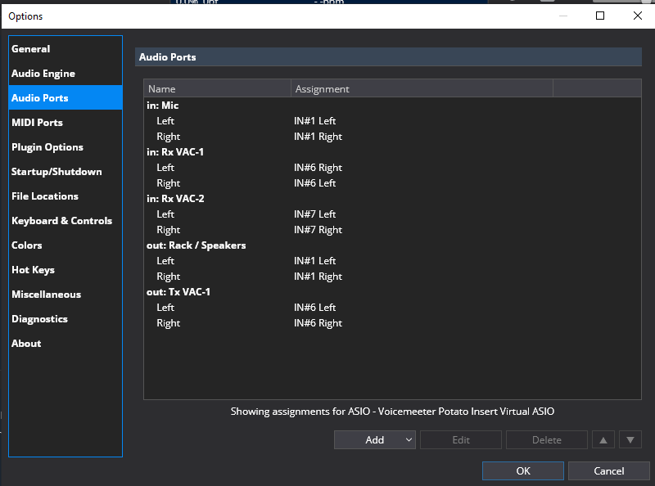The image size is (655, 486).
Task: Select 'out: Rack / Speakers' port row
Action: coord(392,245)
